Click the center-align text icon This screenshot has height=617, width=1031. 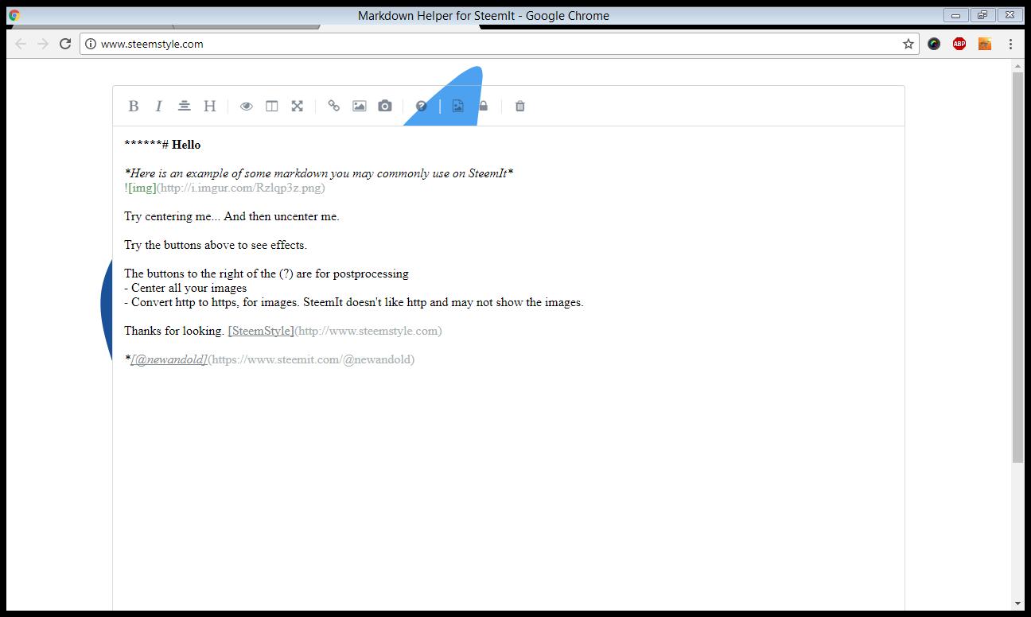pos(184,106)
